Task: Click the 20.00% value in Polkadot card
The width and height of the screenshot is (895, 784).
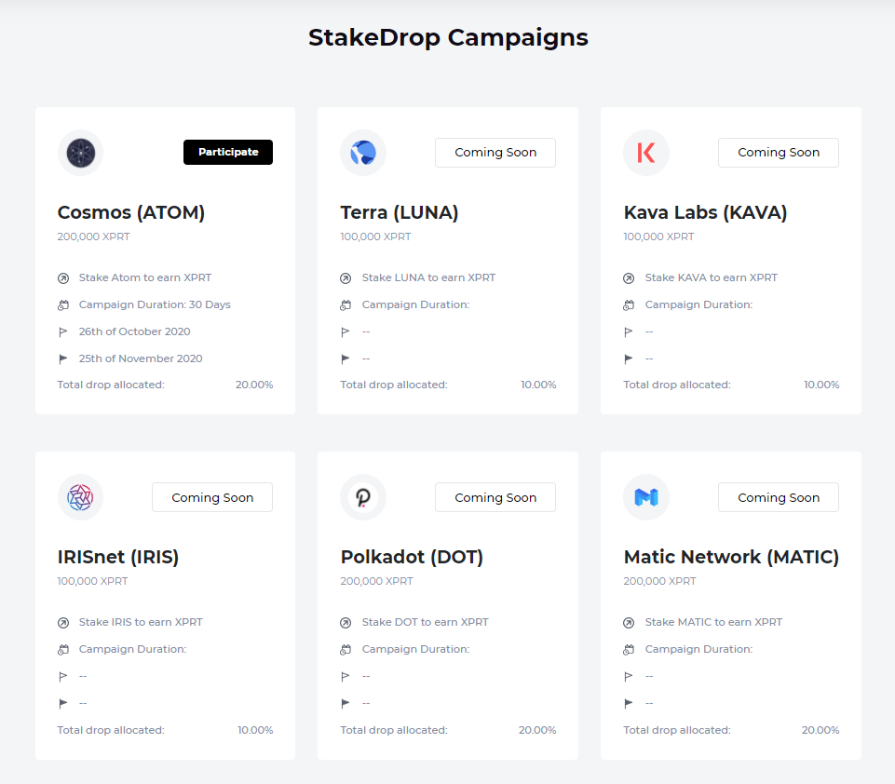Action: coord(537,730)
